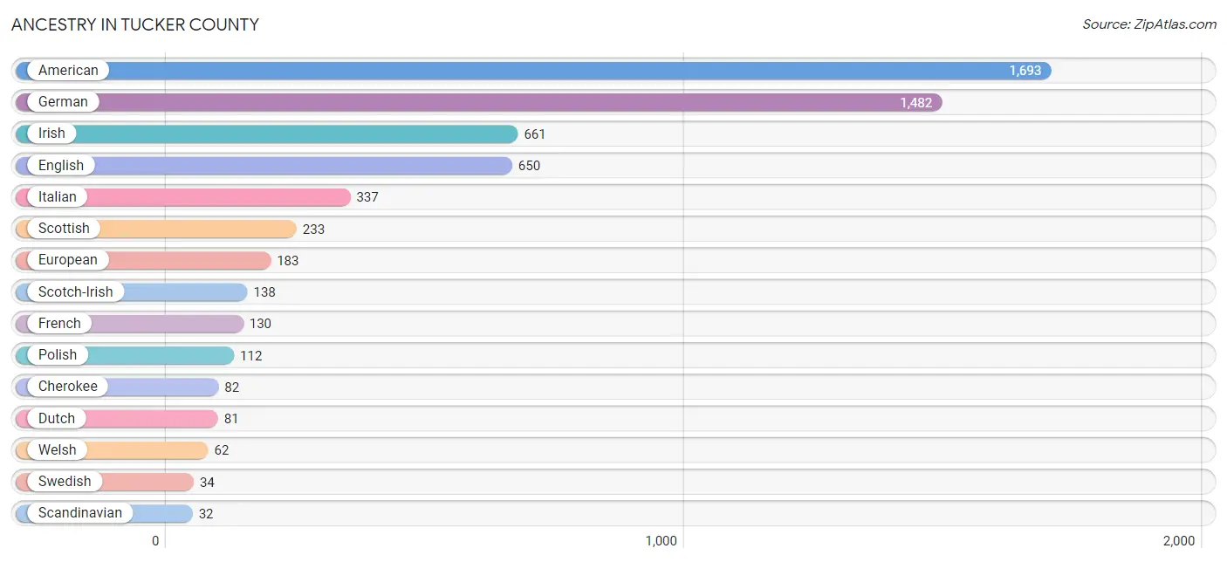Click the value 183 beside European
Image resolution: width=1227 pixels, height=562 pixels.
[x=288, y=261]
